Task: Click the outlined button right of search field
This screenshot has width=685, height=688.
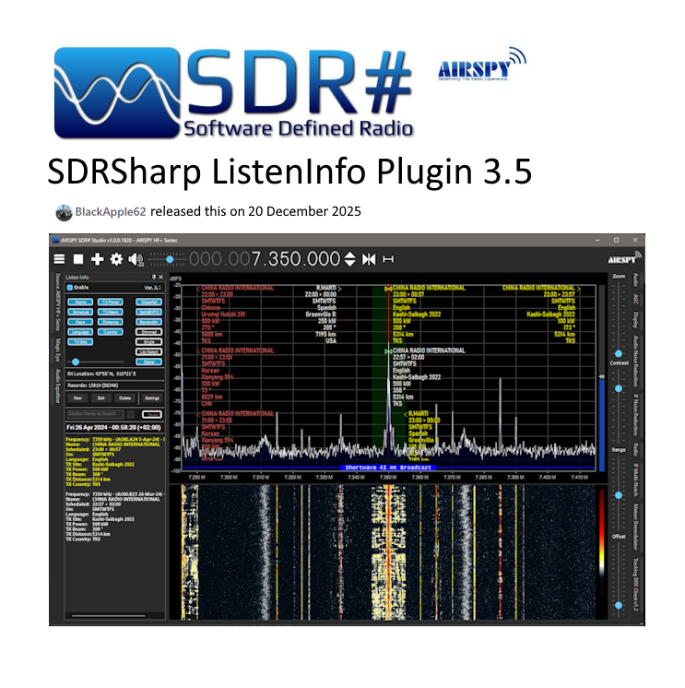Action: point(152,414)
